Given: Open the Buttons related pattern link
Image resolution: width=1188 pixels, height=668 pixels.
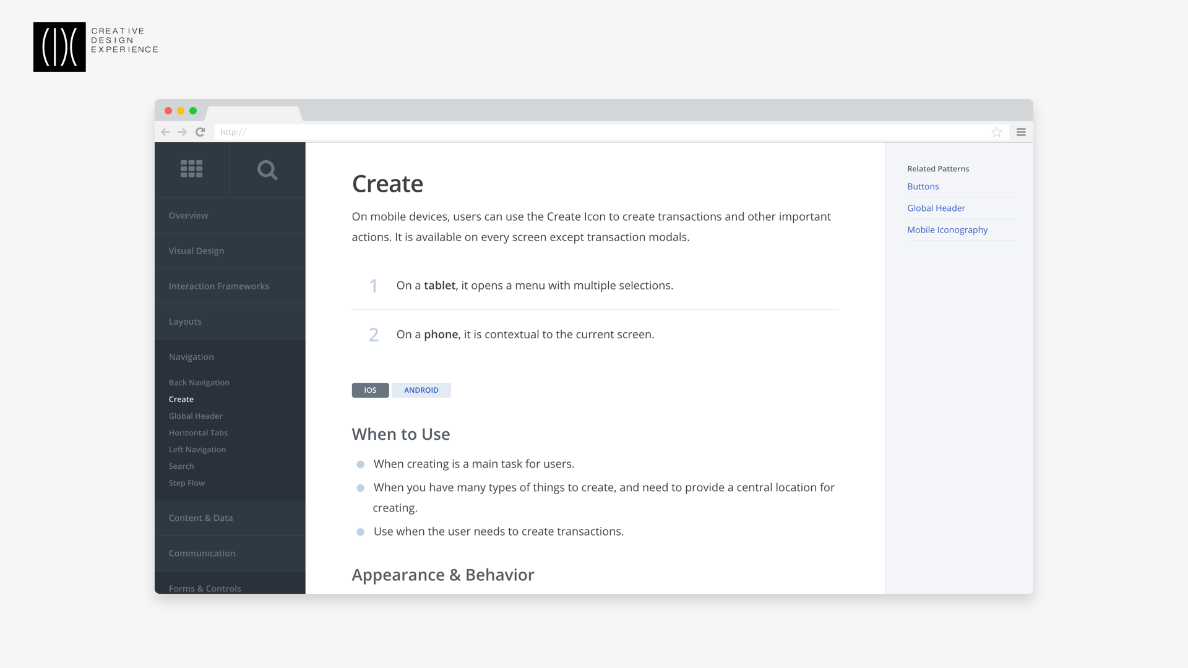Looking at the screenshot, I should tap(923, 187).
